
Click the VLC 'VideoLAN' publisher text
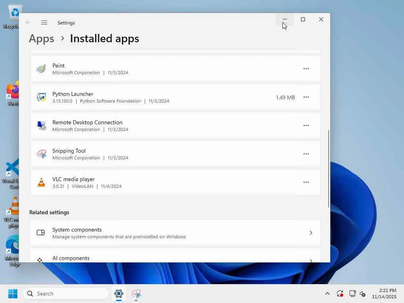click(x=82, y=186)
